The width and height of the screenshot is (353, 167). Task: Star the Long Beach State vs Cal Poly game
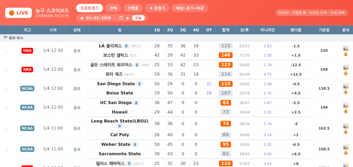pos(7,128)
